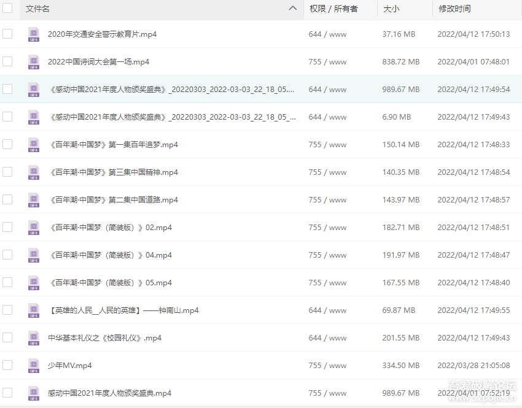The image size is (522, 408).
Task: Click the icon beside 《百年潮·中国梦》第一集百年追梦.mp4
Action: coord(33,144)
